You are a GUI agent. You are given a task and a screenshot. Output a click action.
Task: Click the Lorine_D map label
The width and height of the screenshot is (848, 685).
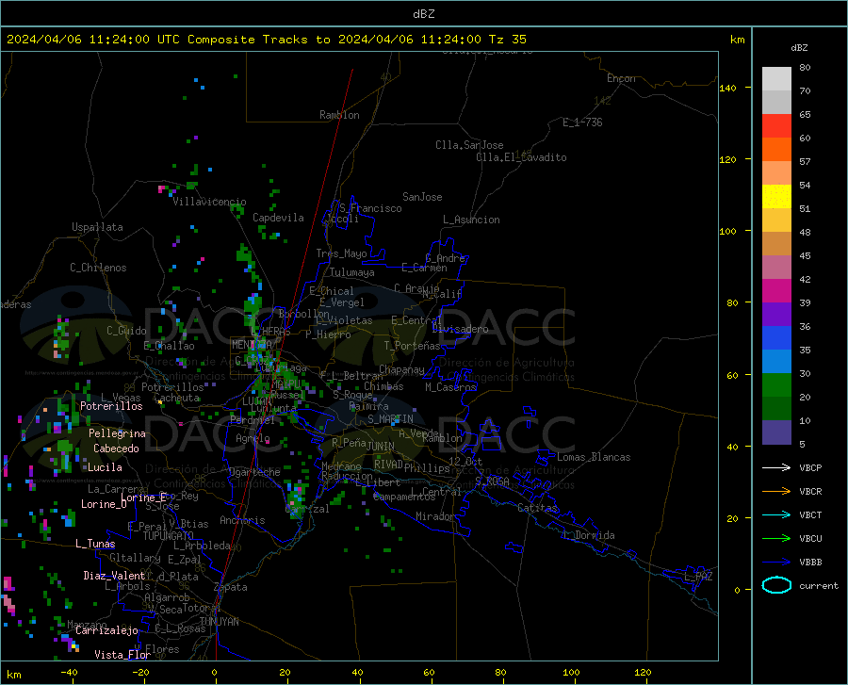coord(104,504)
